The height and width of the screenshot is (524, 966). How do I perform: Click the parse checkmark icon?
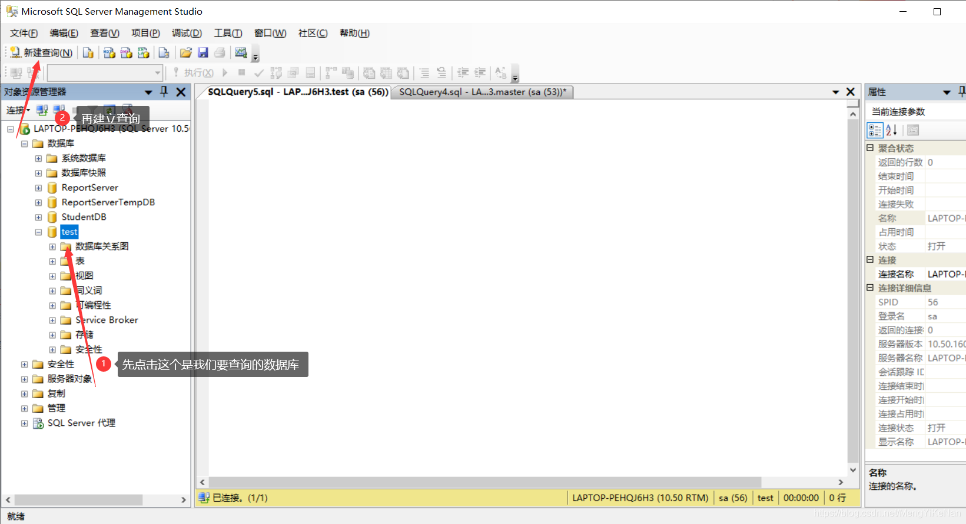click(x=258, y=73)
